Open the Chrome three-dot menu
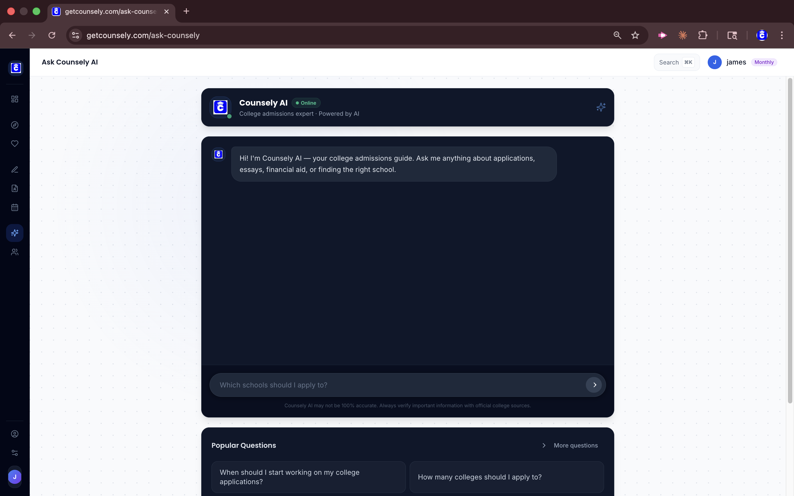This screenshot has width=794, height=496. (782, 35)
